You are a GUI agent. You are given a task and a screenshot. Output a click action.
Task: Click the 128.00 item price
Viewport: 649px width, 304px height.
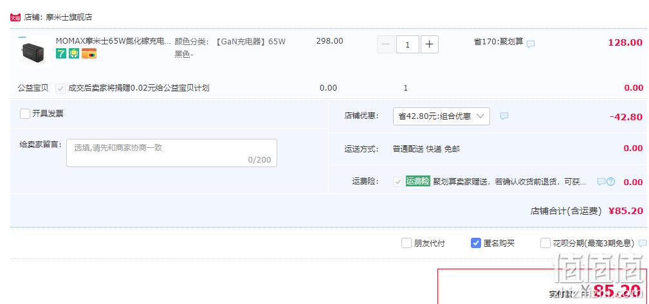(x=625, y=42)
